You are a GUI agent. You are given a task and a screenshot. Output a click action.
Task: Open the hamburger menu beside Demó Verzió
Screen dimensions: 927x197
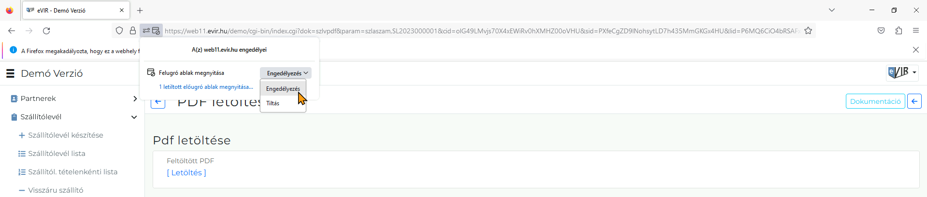click(10, 73)
